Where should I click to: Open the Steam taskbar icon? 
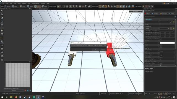point(25,97)
